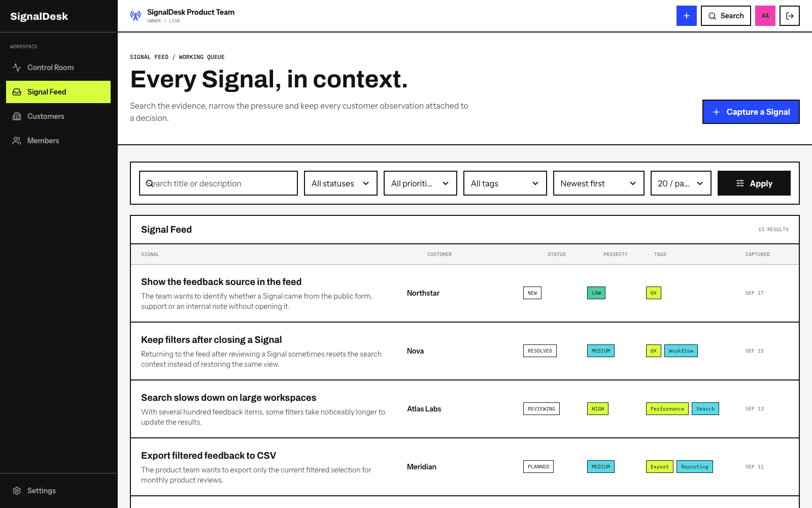This screenshot has height=508, width=812.
Task: Open the Newest first sort dropdown
Action: tap(598, 183)
